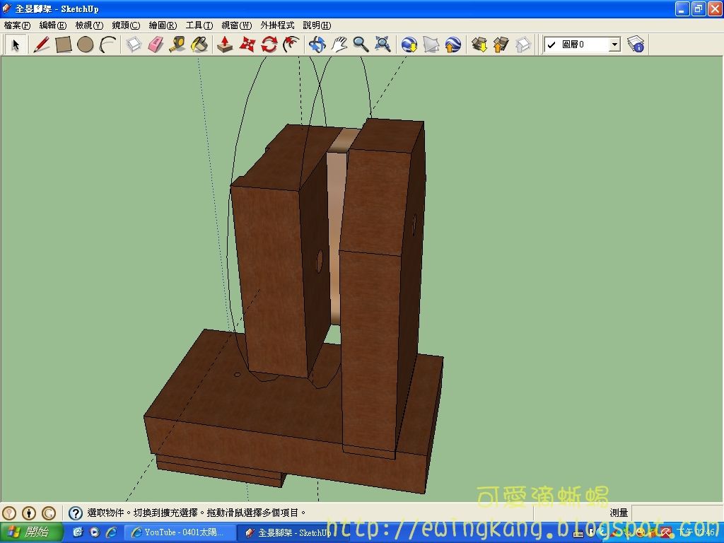This screenshot has height=543, width=724.
Task: Select the pink Eraser tool
Action: click(x=156, y=45)
